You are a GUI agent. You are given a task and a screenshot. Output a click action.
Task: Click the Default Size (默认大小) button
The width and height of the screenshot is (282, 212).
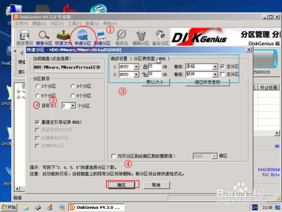click(x=155, y=83)
